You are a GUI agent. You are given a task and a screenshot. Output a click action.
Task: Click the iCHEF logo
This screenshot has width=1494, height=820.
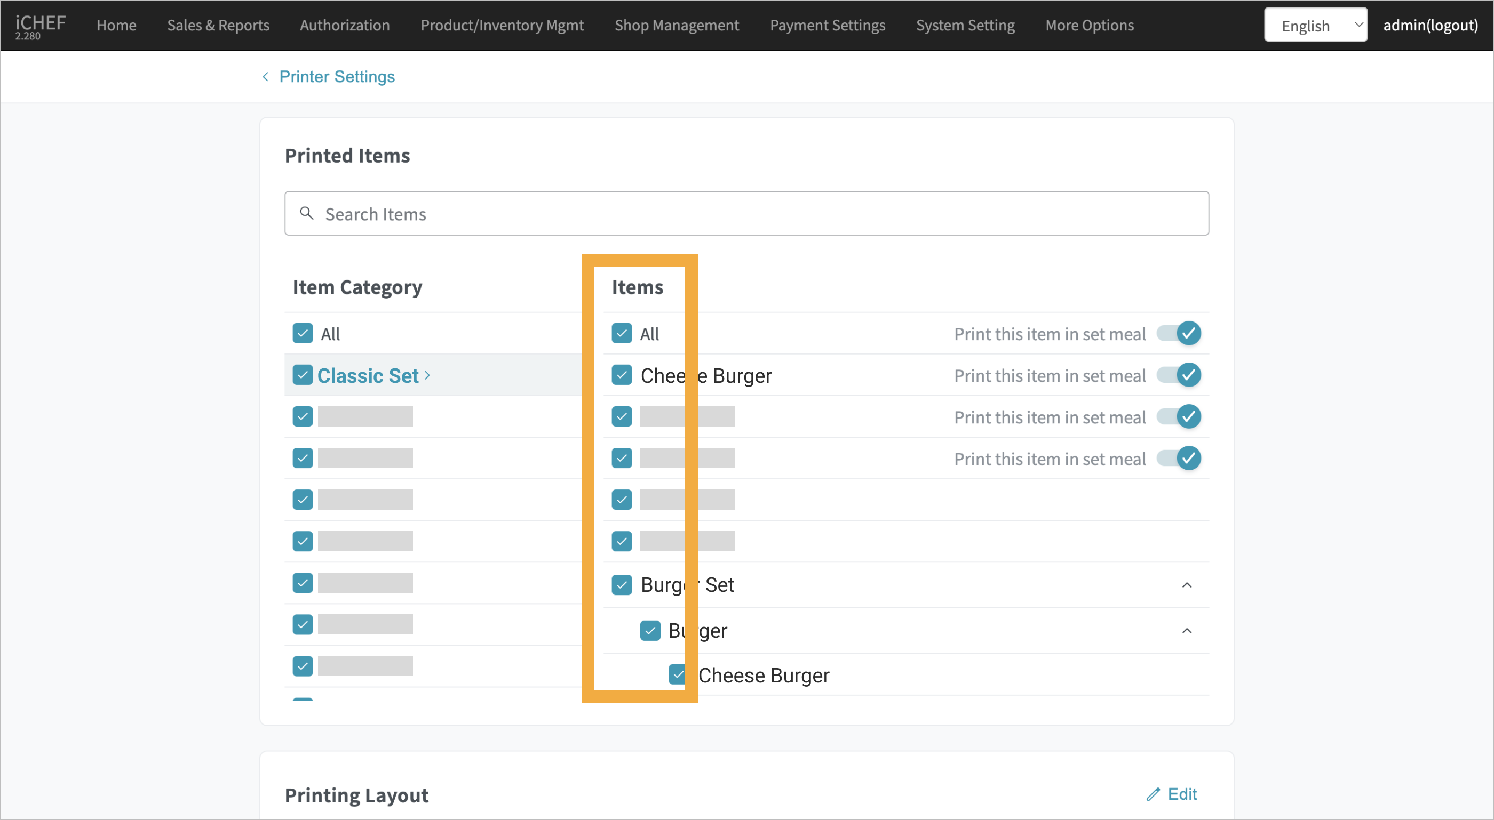(39, 26)
